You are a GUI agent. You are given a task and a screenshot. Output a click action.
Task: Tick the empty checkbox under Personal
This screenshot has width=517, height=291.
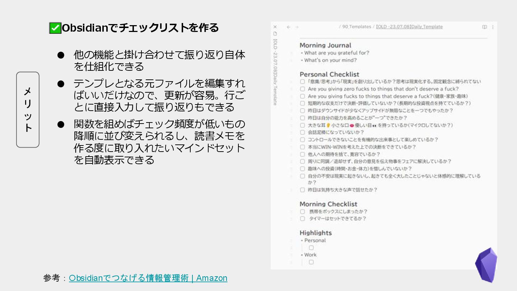tap(311, 248)
